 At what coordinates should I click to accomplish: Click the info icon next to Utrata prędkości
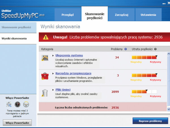(x=155, y=49)
